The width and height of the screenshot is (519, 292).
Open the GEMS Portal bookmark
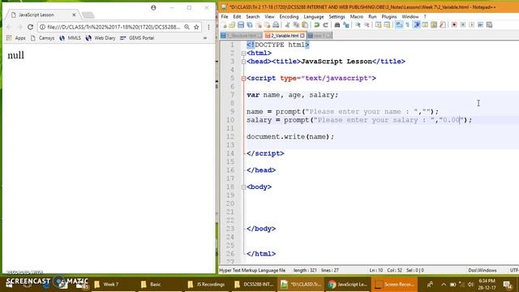click(x=137, y=38)
